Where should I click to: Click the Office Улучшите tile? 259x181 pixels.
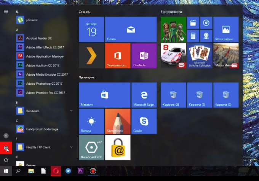pos(118,56)
